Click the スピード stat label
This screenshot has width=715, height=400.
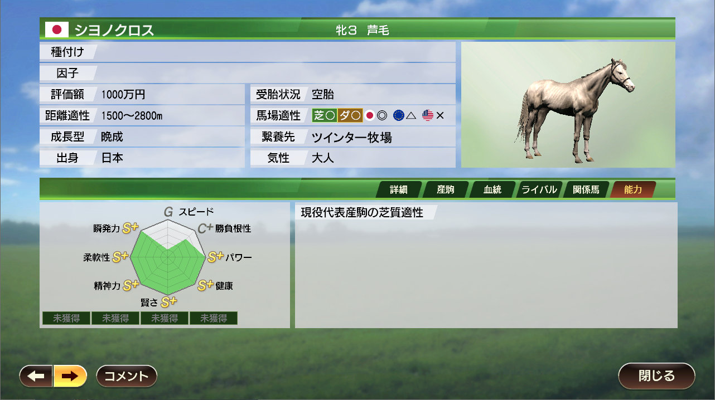196,212
